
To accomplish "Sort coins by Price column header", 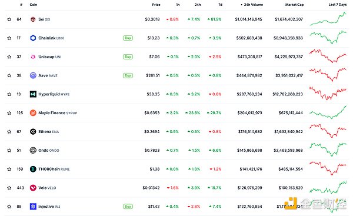I will [156, 5].
